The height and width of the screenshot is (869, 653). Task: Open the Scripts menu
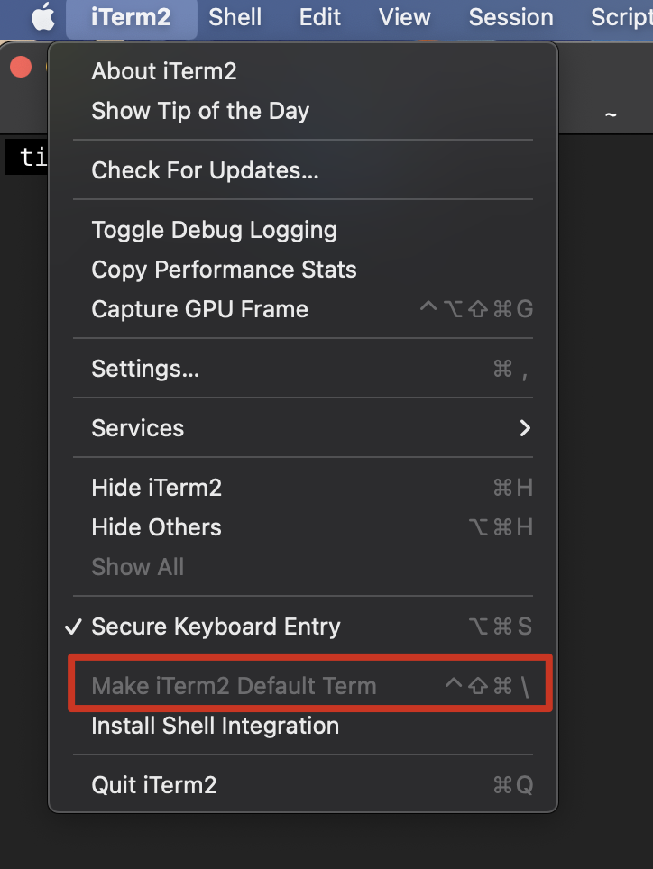(621, 17)
